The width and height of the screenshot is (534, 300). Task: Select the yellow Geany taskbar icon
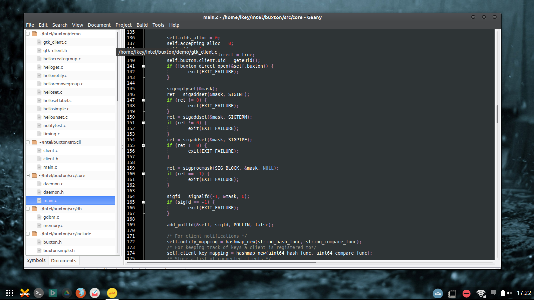112,293
